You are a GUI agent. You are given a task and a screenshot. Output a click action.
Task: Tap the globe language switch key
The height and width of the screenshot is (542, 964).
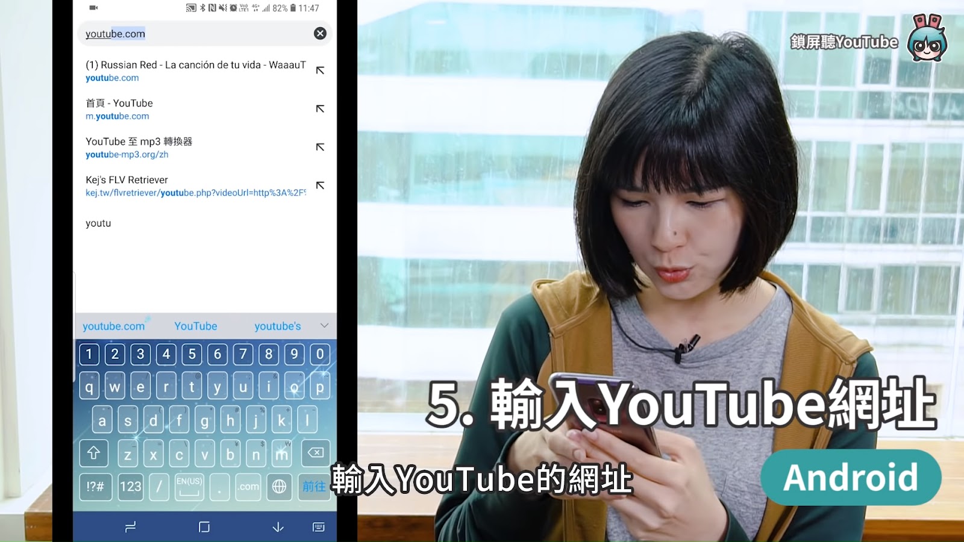(x=279, y=487)
